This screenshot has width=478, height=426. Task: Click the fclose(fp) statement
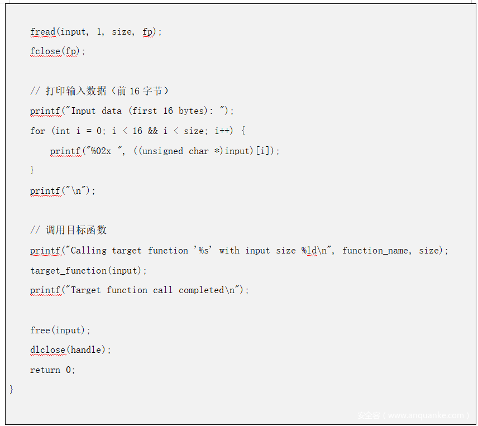59,51
